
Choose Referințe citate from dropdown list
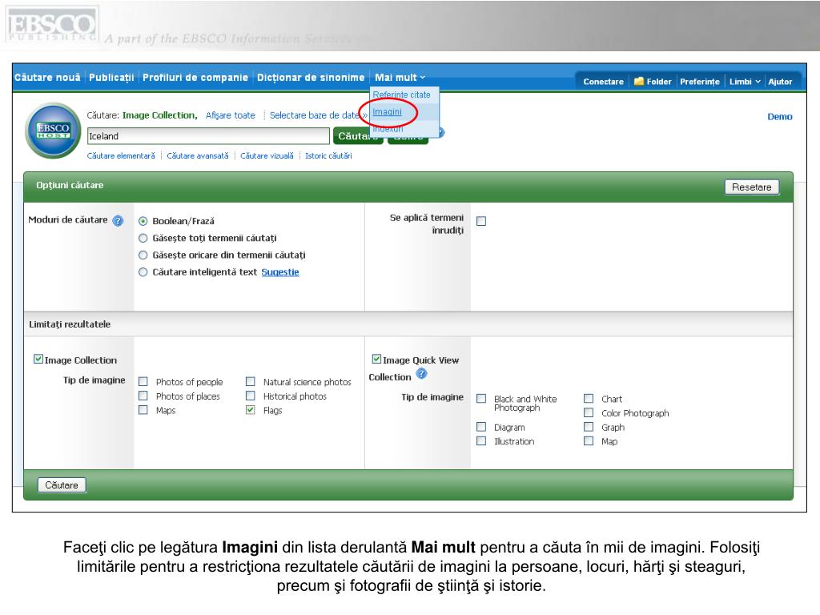pyautogui.click(x=402, y=94)
